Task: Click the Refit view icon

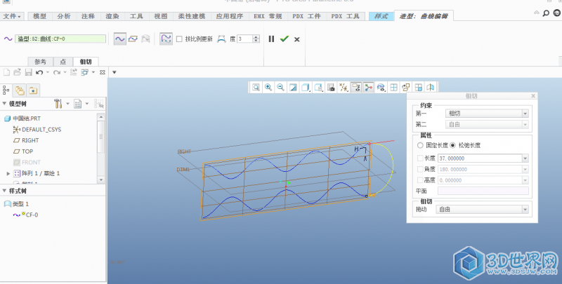Action: (256, 87)
